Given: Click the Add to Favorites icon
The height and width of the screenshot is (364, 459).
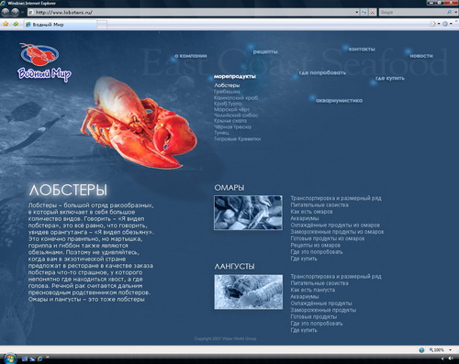Looking at the screenshot, I should (16, 24).
